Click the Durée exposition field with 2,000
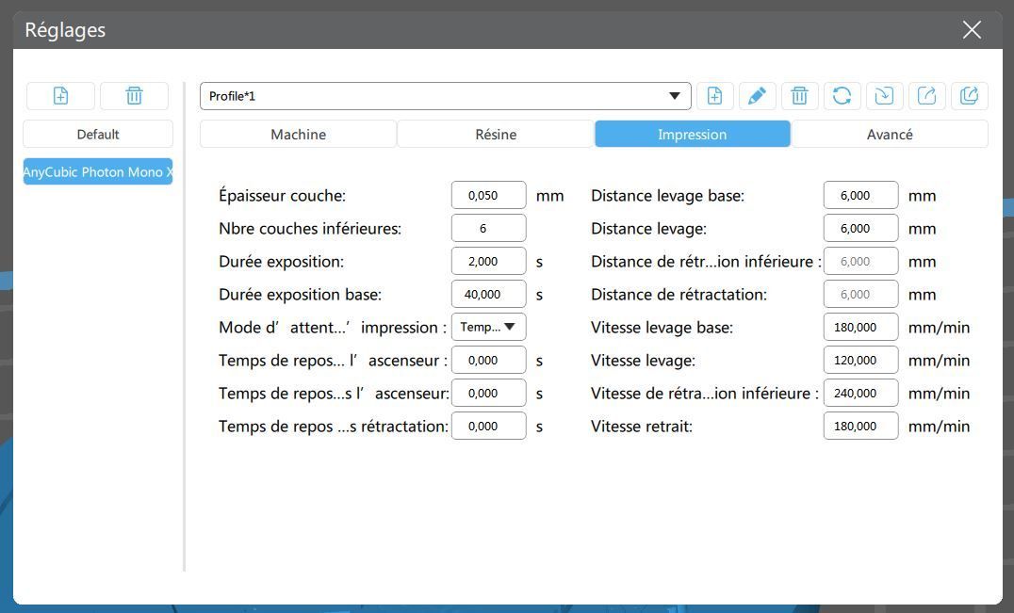1014x613 pixels. 489,261
